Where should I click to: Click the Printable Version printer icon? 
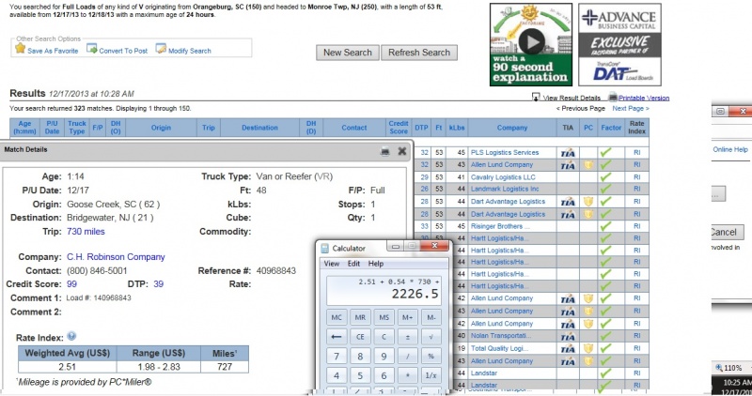click(613, 98)
